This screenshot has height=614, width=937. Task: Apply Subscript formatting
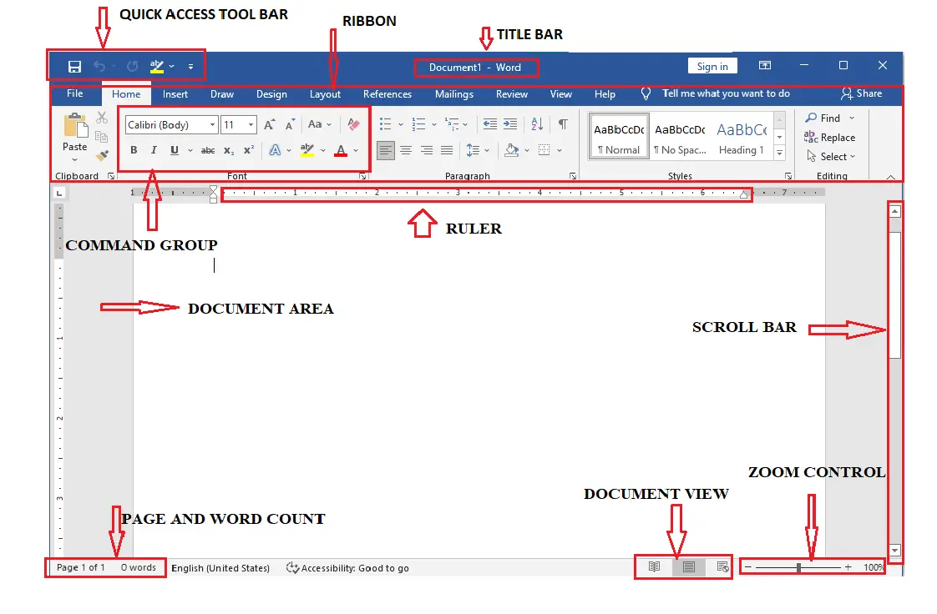point(228,149)
